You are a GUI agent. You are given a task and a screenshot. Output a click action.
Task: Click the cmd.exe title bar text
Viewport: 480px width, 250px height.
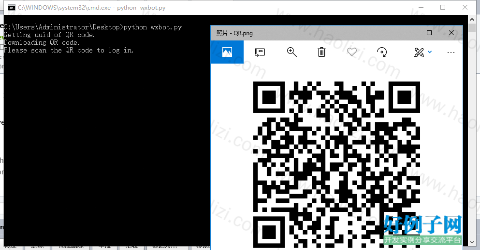91,8
